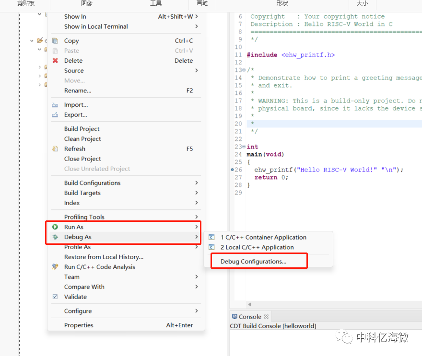This screenshot has width=422, height=356.
Task: Click the Import icon
Action: tap(55, 105)
